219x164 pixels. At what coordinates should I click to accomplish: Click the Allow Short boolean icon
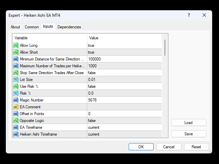[x=16, y=52]
